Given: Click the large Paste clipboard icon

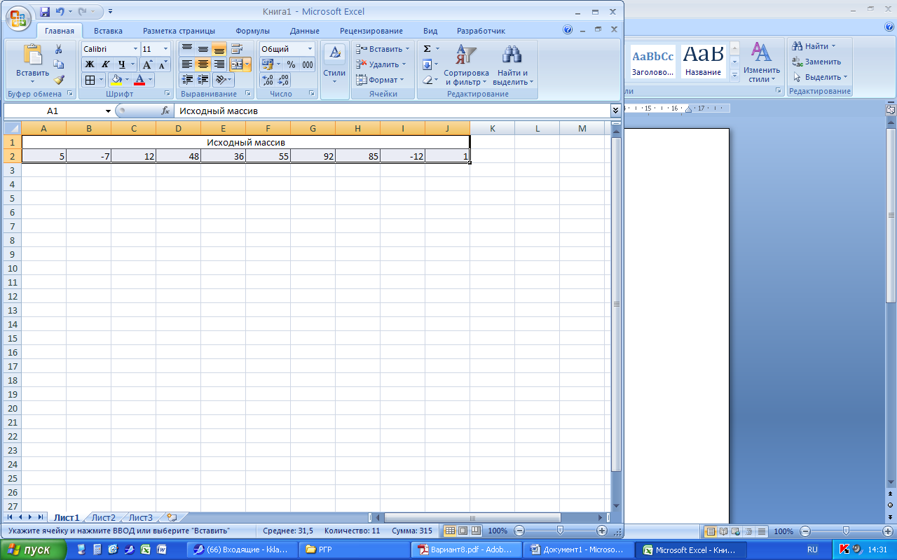Looking at the screenshot, I should click(x=32, y=56).
